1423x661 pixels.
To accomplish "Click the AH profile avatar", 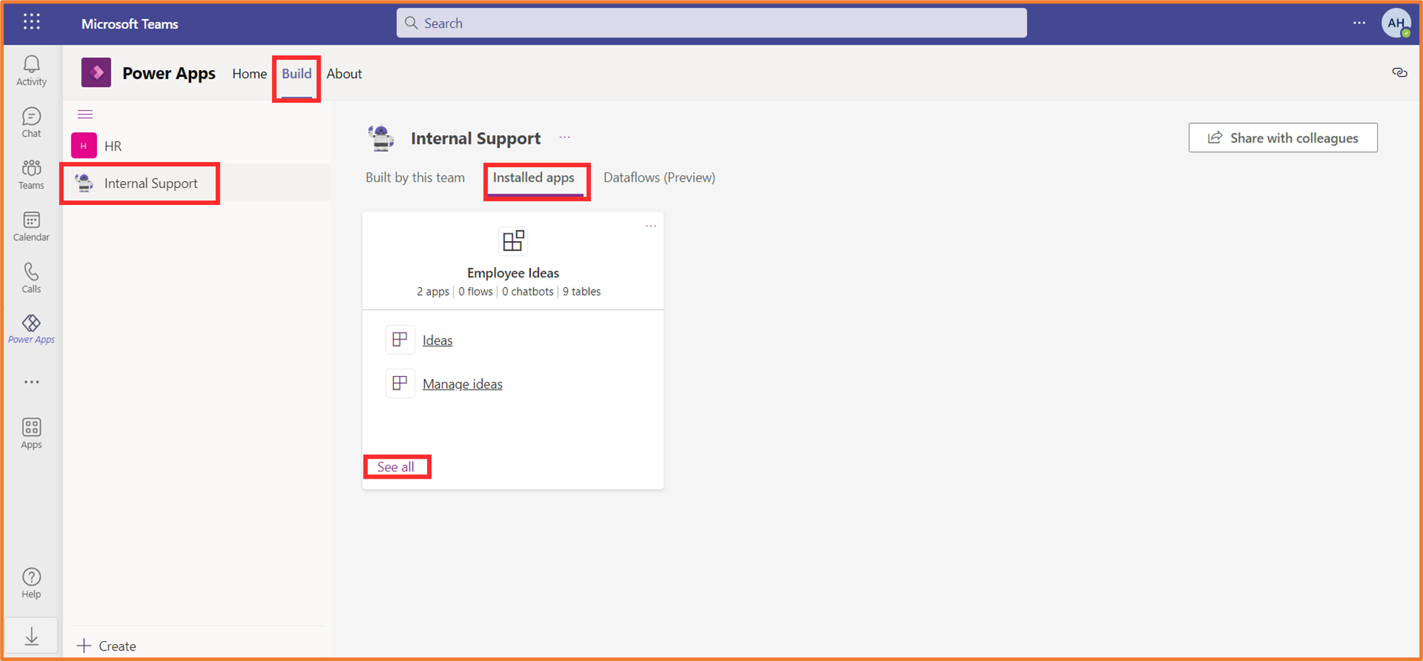I will (1395, 23).
